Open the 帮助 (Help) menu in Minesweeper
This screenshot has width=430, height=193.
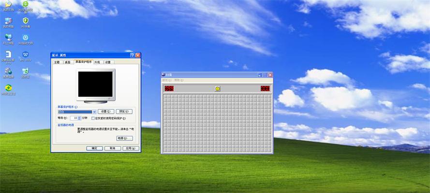tap(179, 81)
